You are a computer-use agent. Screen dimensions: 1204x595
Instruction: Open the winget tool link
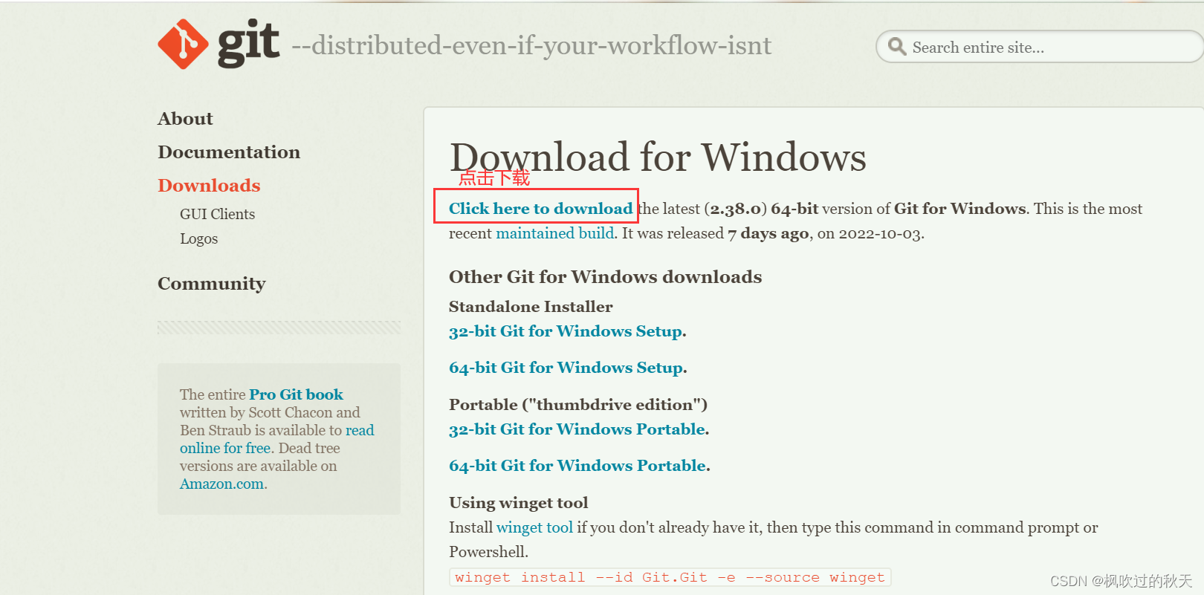point(534,527)
